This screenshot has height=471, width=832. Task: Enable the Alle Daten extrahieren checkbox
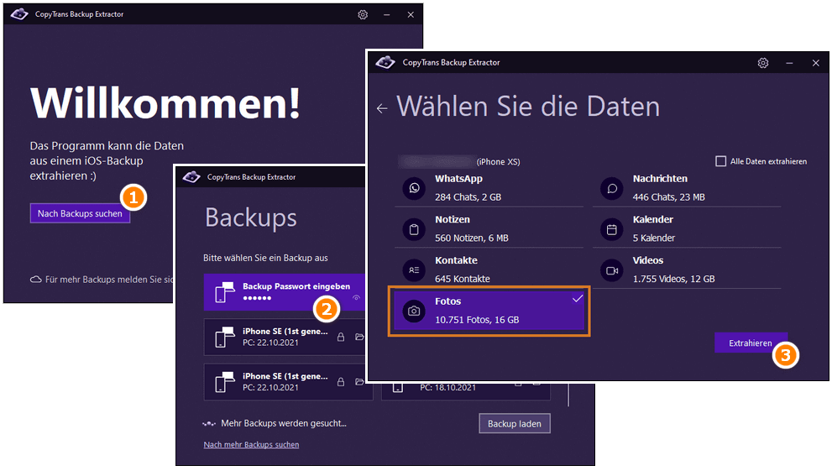[720, 161]
